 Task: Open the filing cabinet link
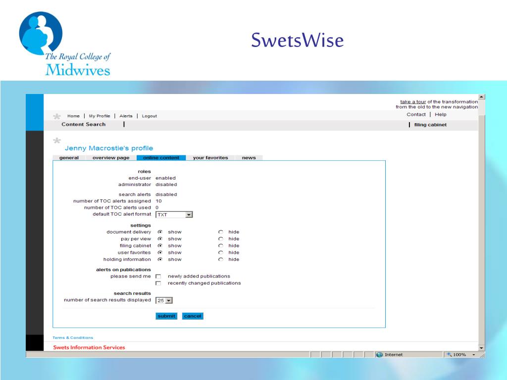[x=430, y=125]
